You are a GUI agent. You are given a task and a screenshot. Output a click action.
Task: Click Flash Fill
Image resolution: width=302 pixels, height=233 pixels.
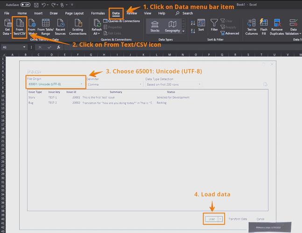pos(264,27)
